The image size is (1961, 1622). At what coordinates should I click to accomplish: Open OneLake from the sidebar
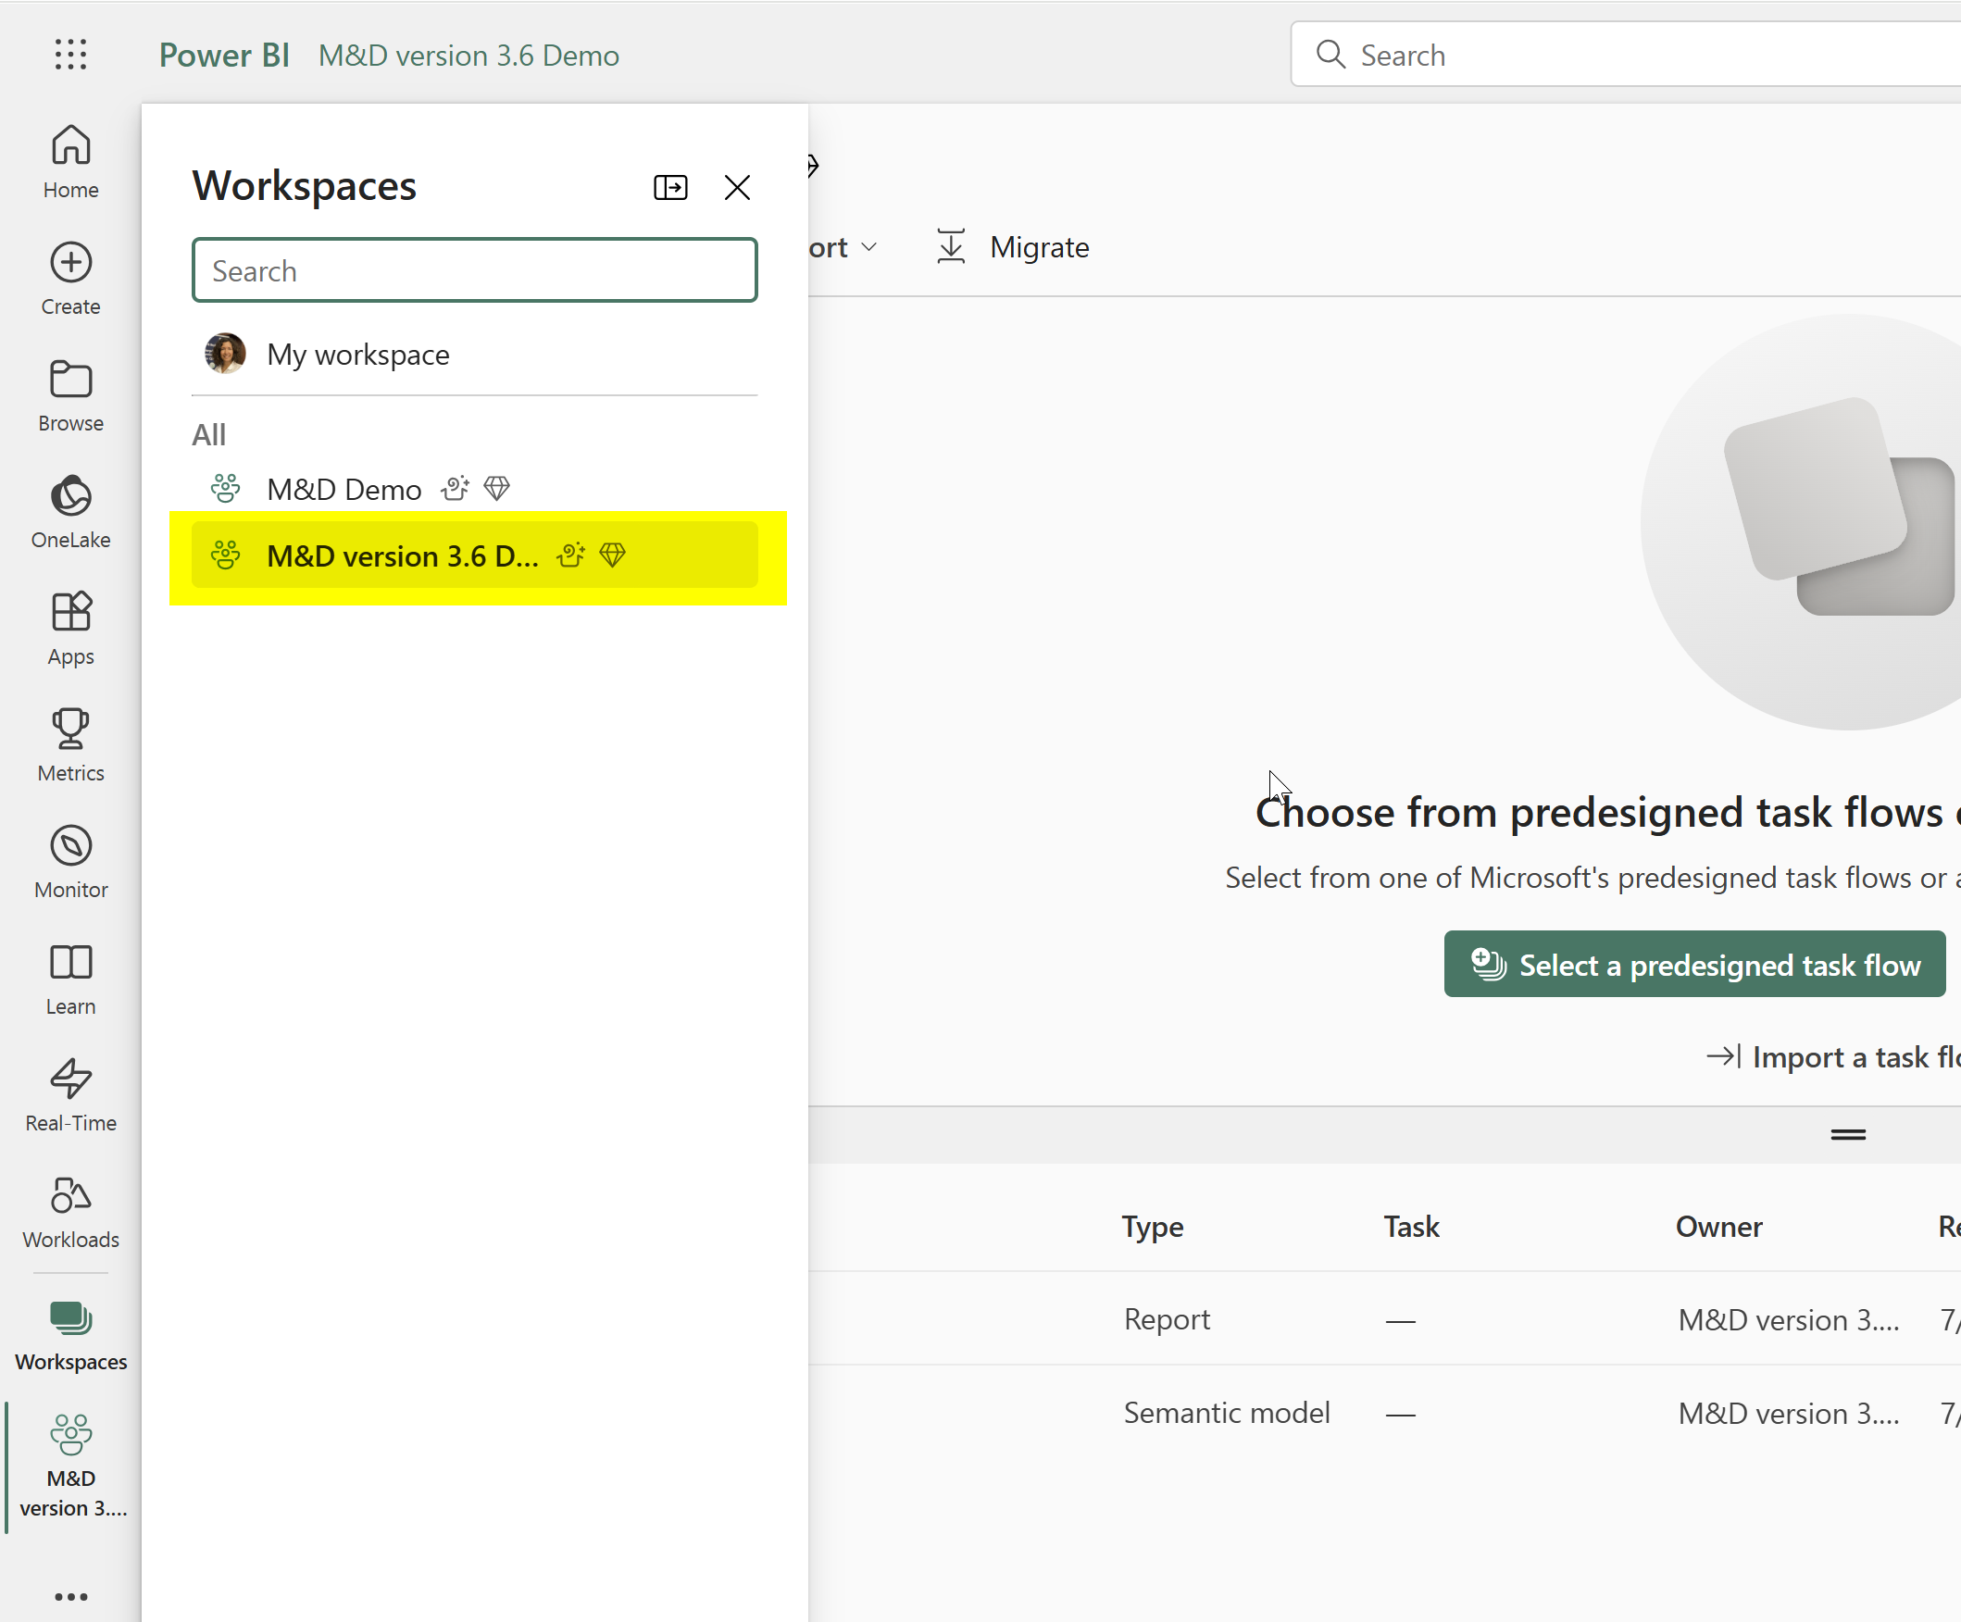[71, 513]
